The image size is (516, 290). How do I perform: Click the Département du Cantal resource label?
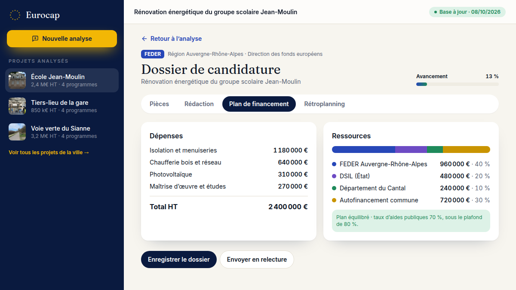click(x=372, y=188)
